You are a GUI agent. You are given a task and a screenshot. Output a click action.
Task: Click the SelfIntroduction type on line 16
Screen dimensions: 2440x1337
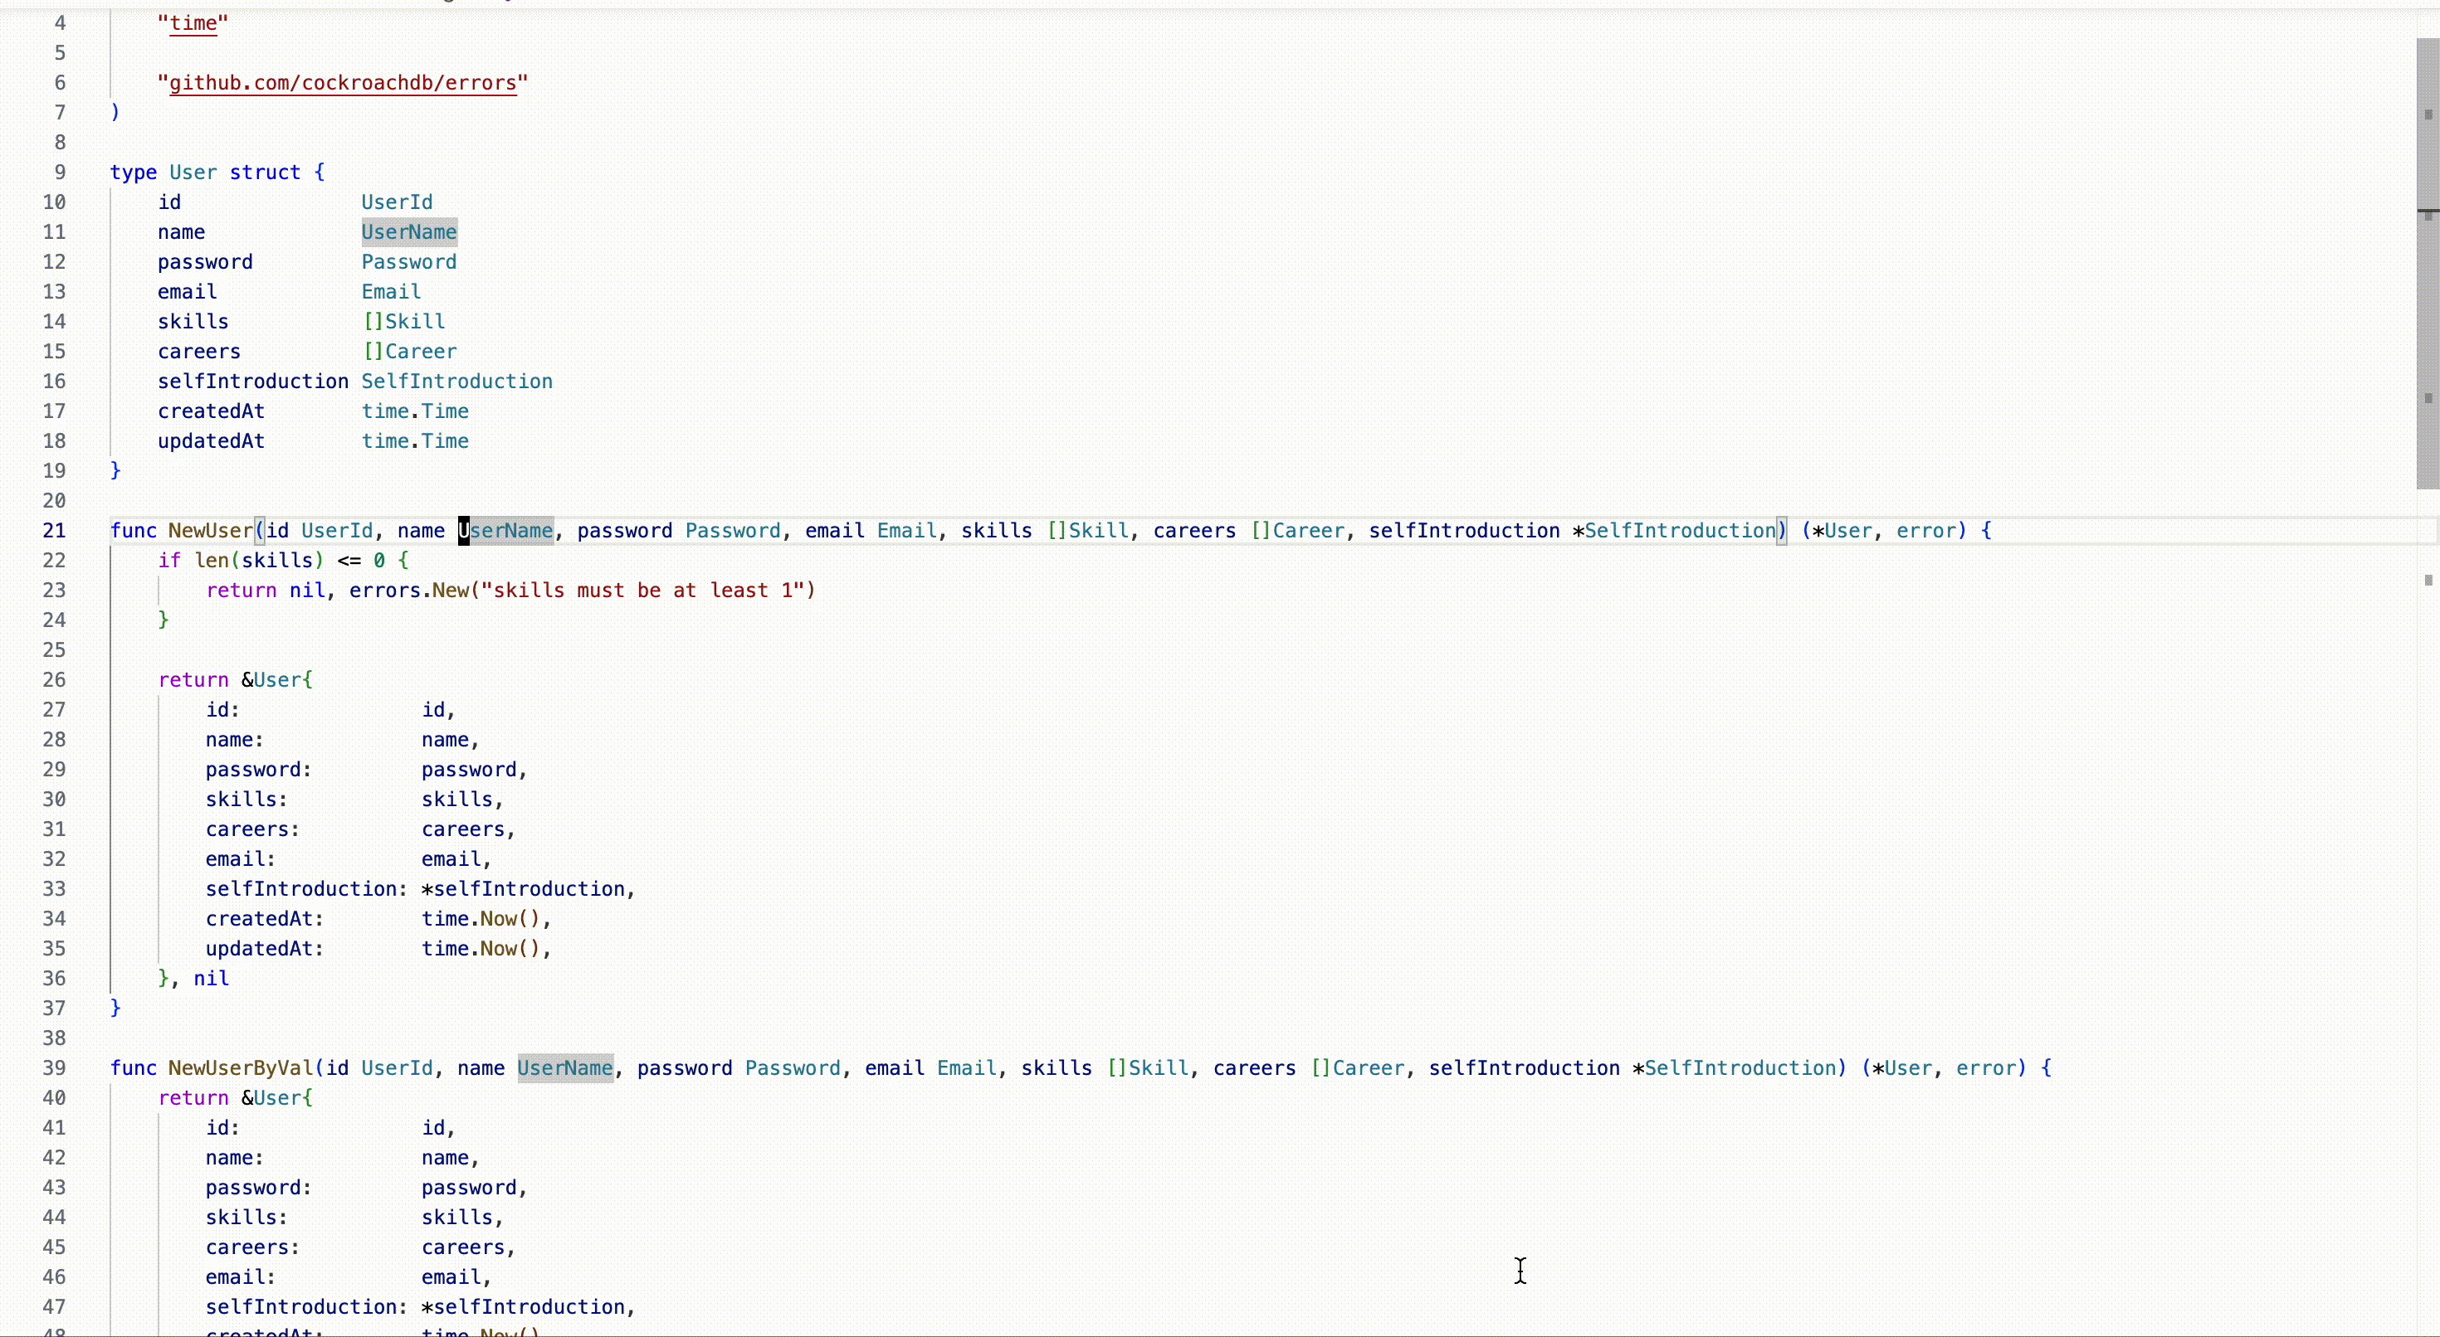[456, 381]
